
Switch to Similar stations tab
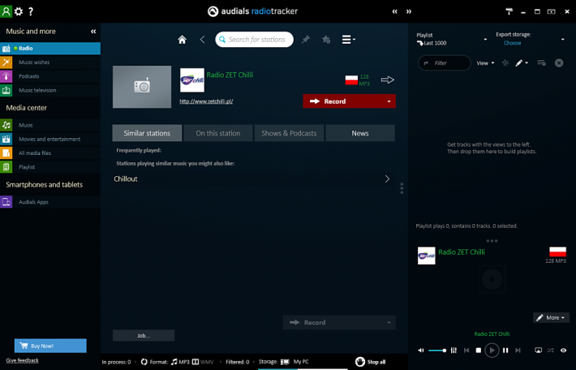coord(147,133)
